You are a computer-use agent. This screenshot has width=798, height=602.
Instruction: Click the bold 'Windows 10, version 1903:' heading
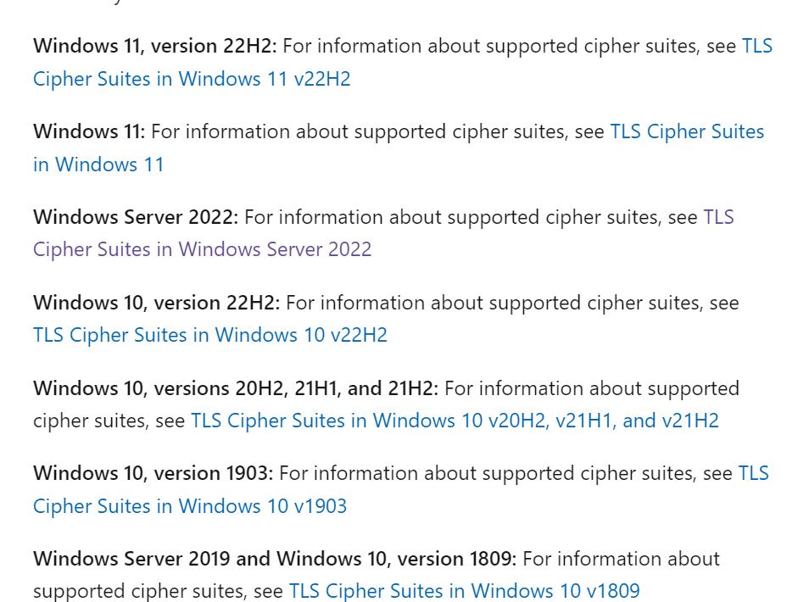point(153,473)
